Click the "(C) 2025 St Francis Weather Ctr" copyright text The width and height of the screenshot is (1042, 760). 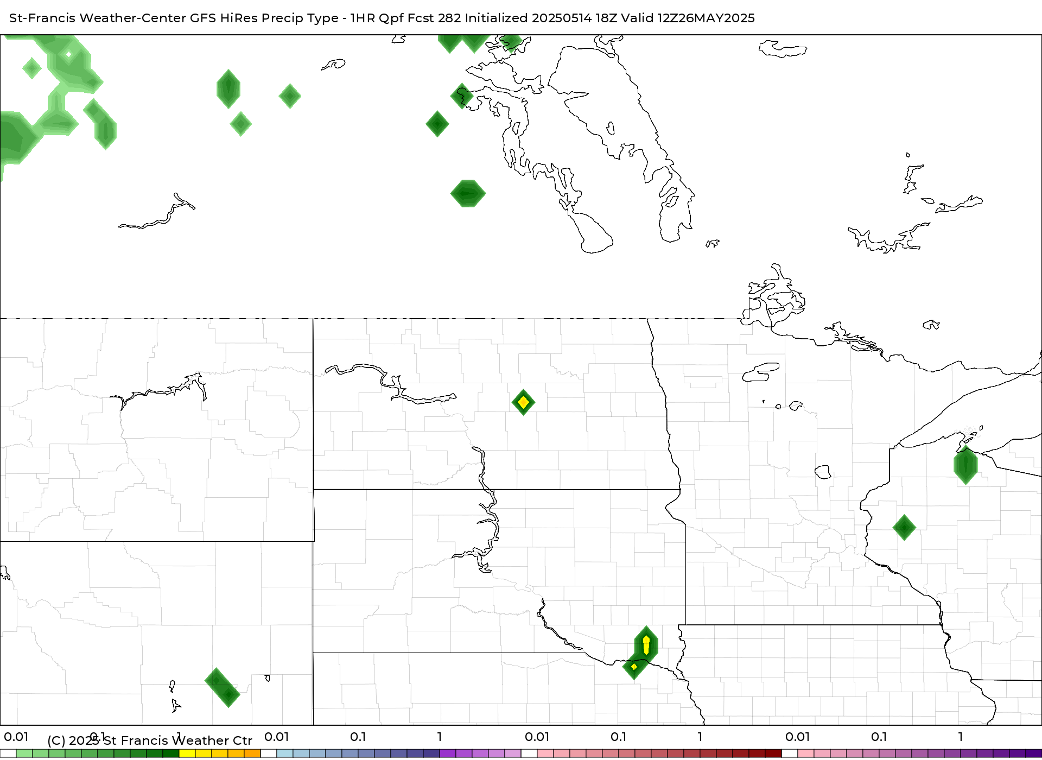(150, 740)
